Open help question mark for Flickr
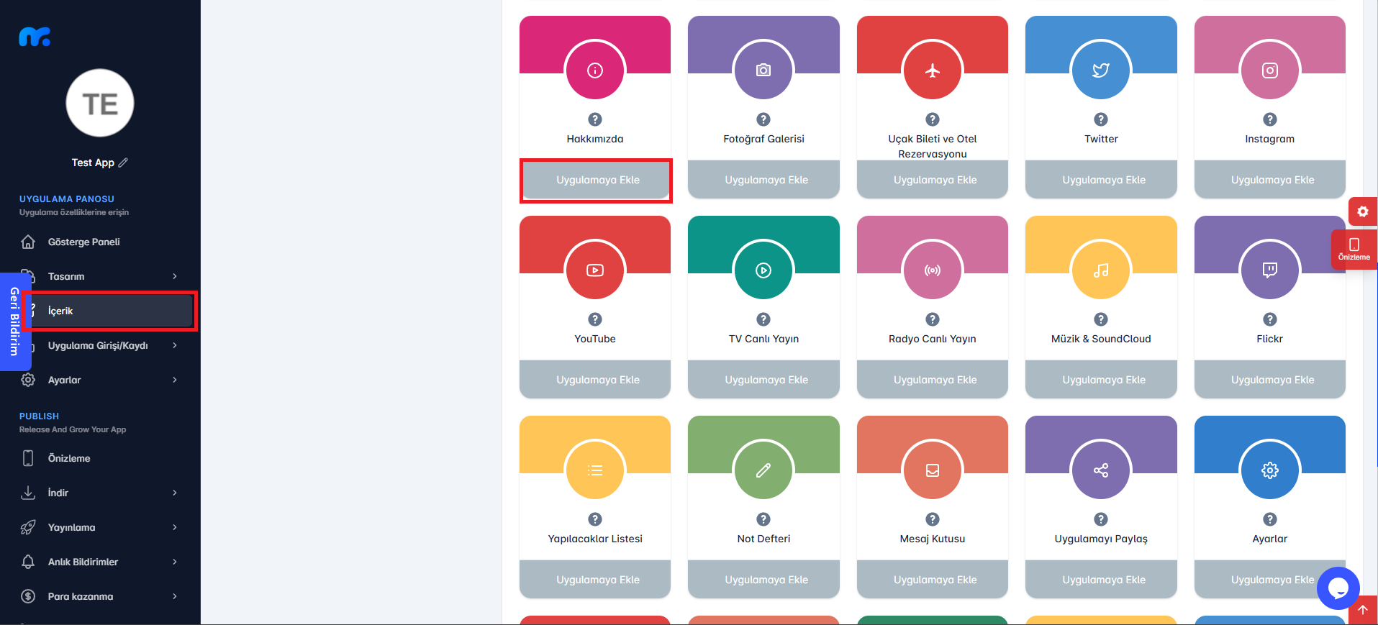Image resolution: width=1378 pixels, height=625 pixels. click(1270, 319)
